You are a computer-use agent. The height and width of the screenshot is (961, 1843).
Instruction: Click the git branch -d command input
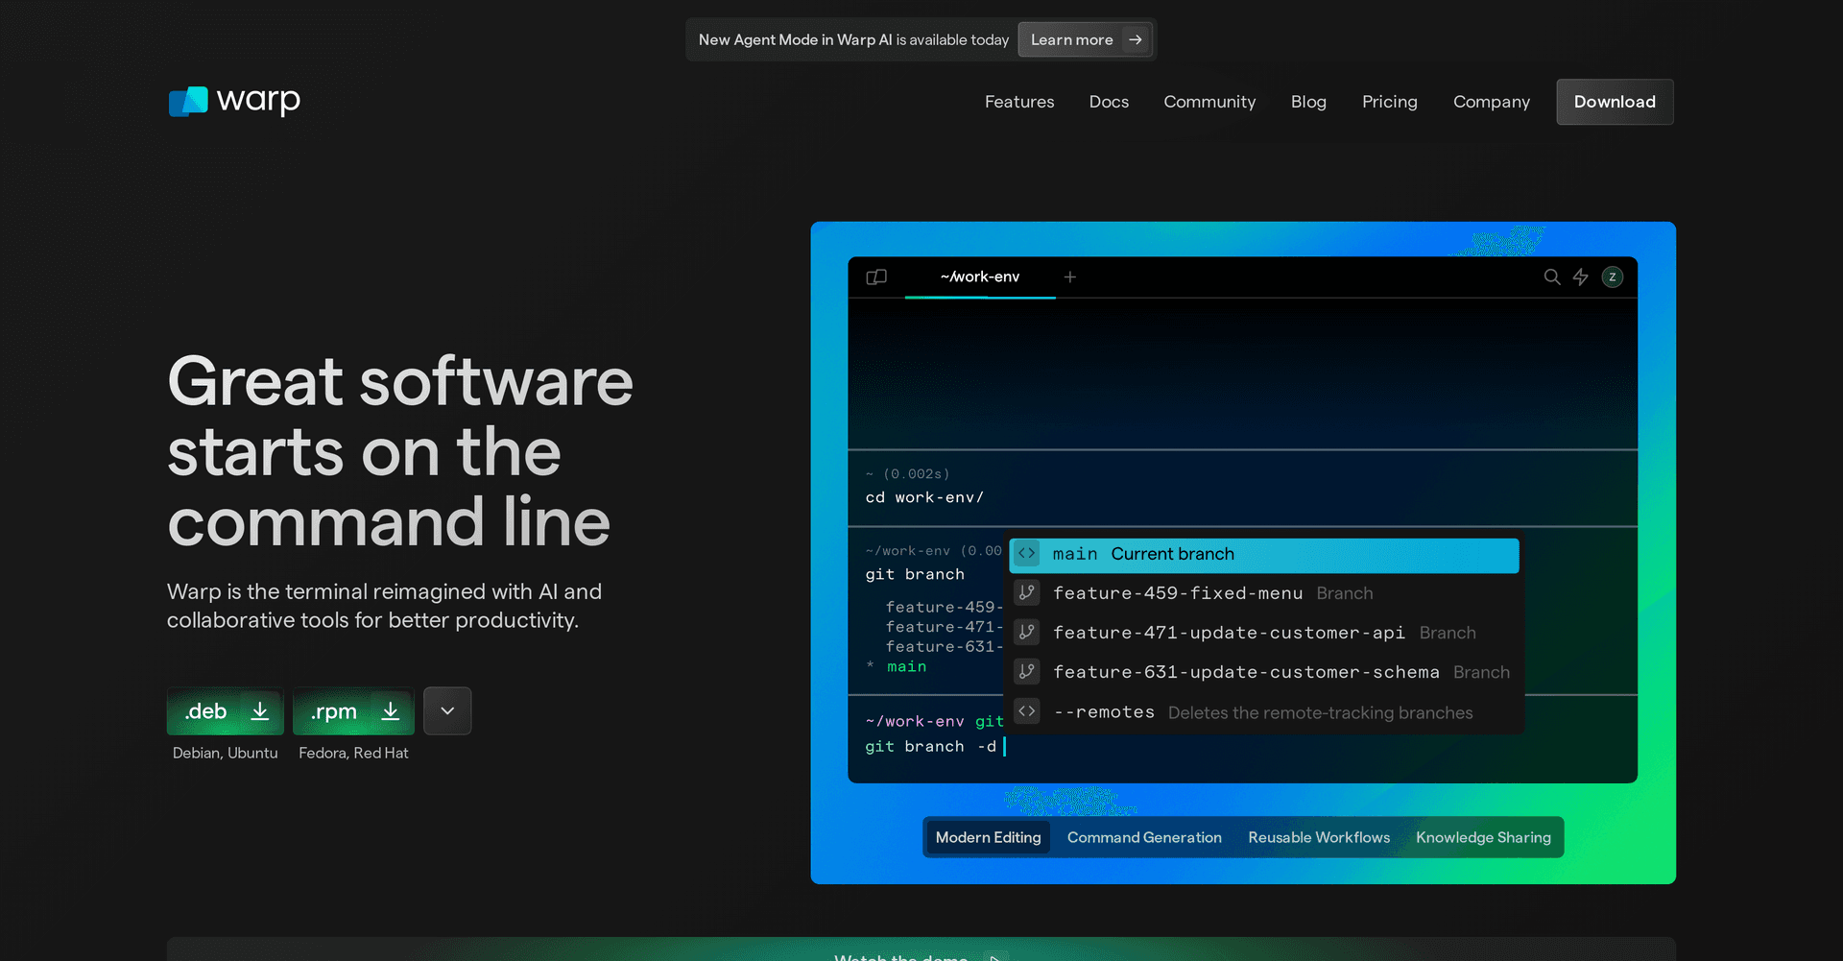(x=935, y=747)
